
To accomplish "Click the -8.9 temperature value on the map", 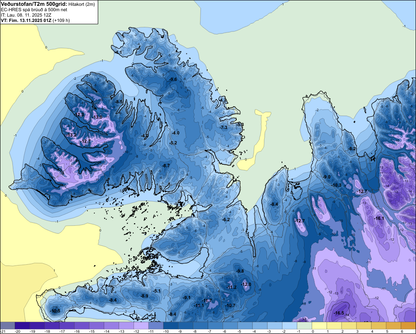I will tap(144, 296).
